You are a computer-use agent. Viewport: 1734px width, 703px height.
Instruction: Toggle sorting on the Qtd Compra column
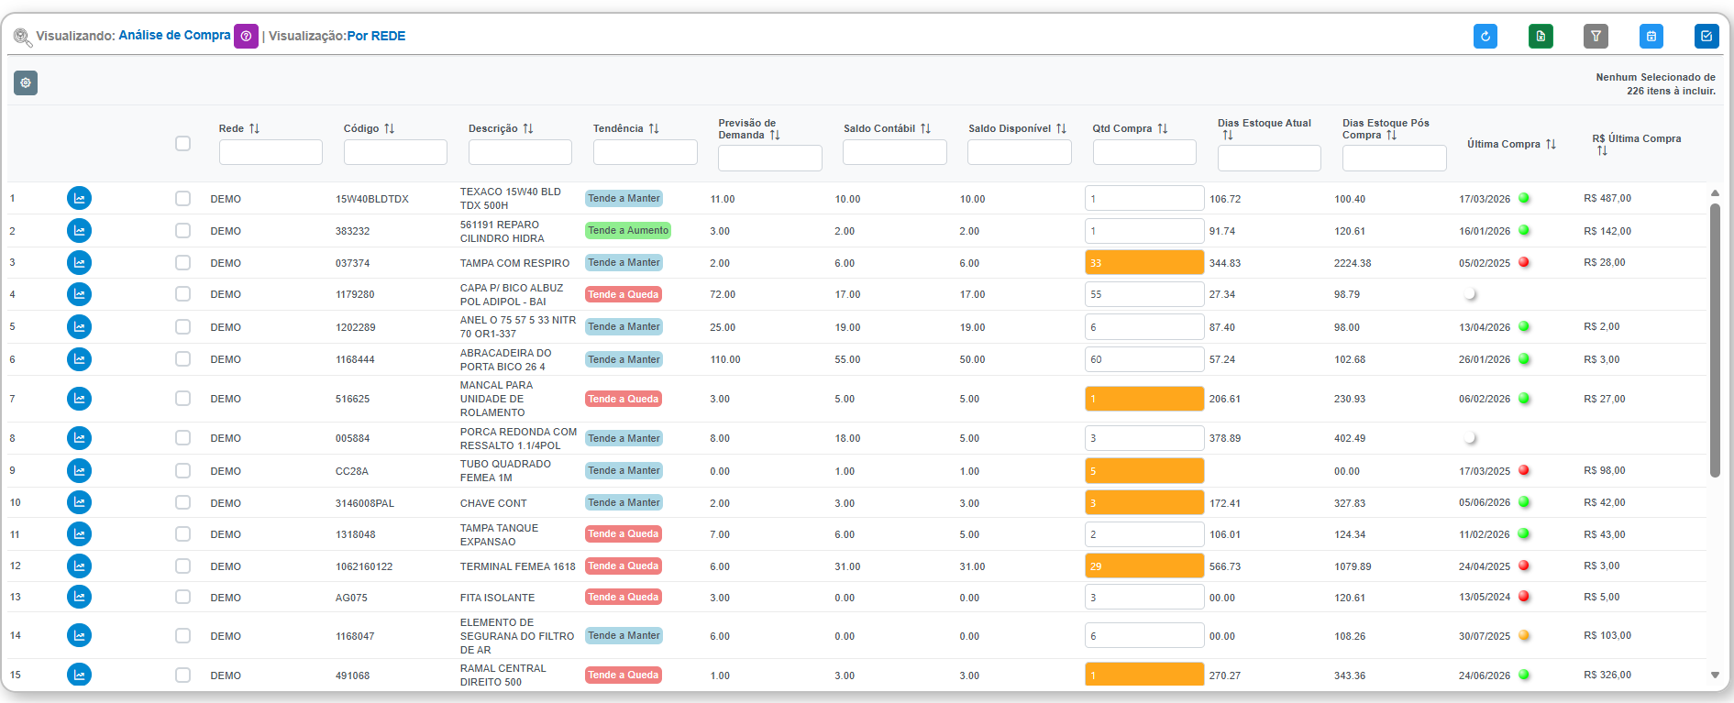point(1163,128)
